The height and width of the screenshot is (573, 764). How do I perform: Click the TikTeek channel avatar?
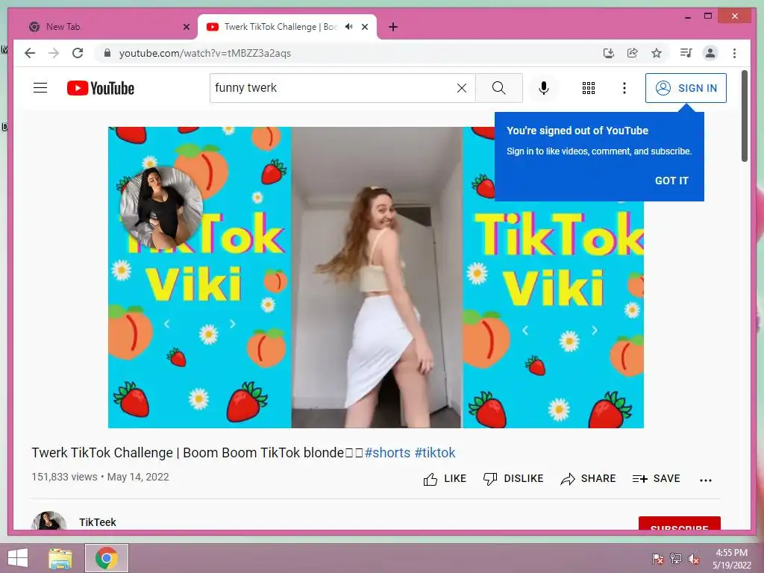pos(48,521)
